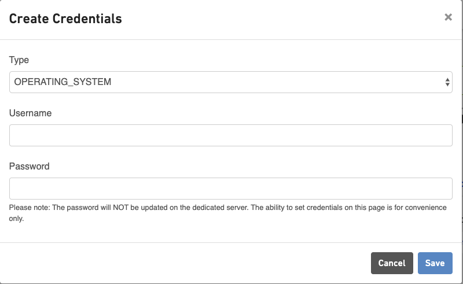This screenshot has width=463, height=284.
Task: Click the Password field label
Action: point(30,166)
